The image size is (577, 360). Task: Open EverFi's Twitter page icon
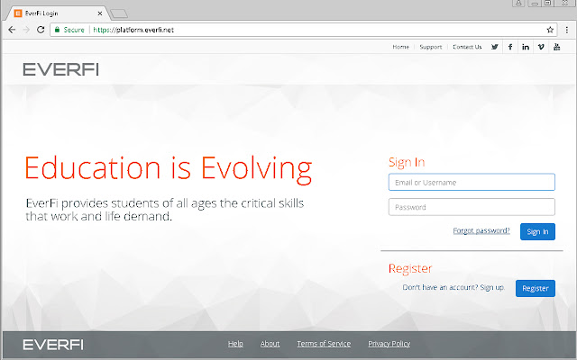click(x=495, y=47)
